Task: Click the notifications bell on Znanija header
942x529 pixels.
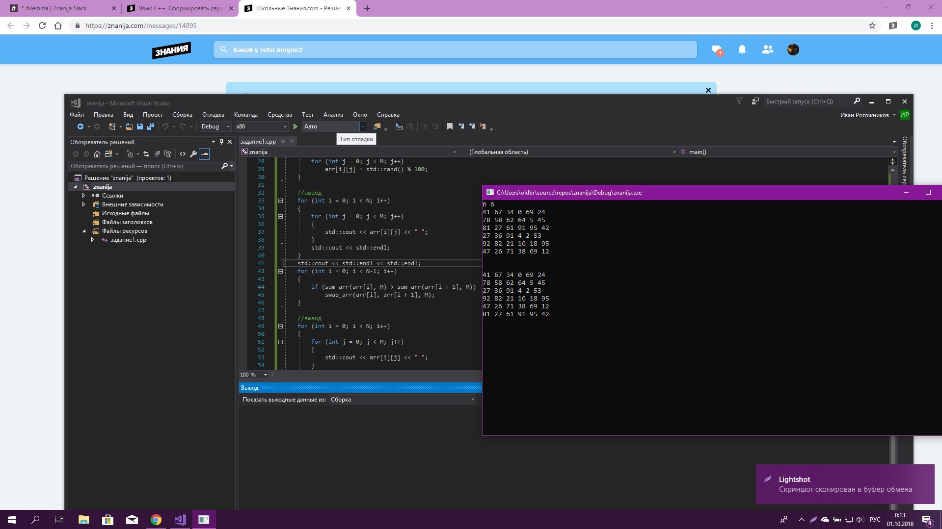Action: 742,50
